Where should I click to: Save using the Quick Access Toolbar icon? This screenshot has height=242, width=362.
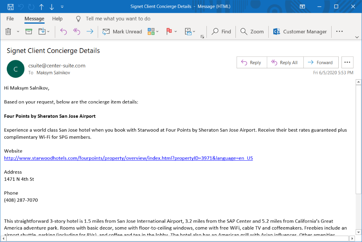coord(10,6)
